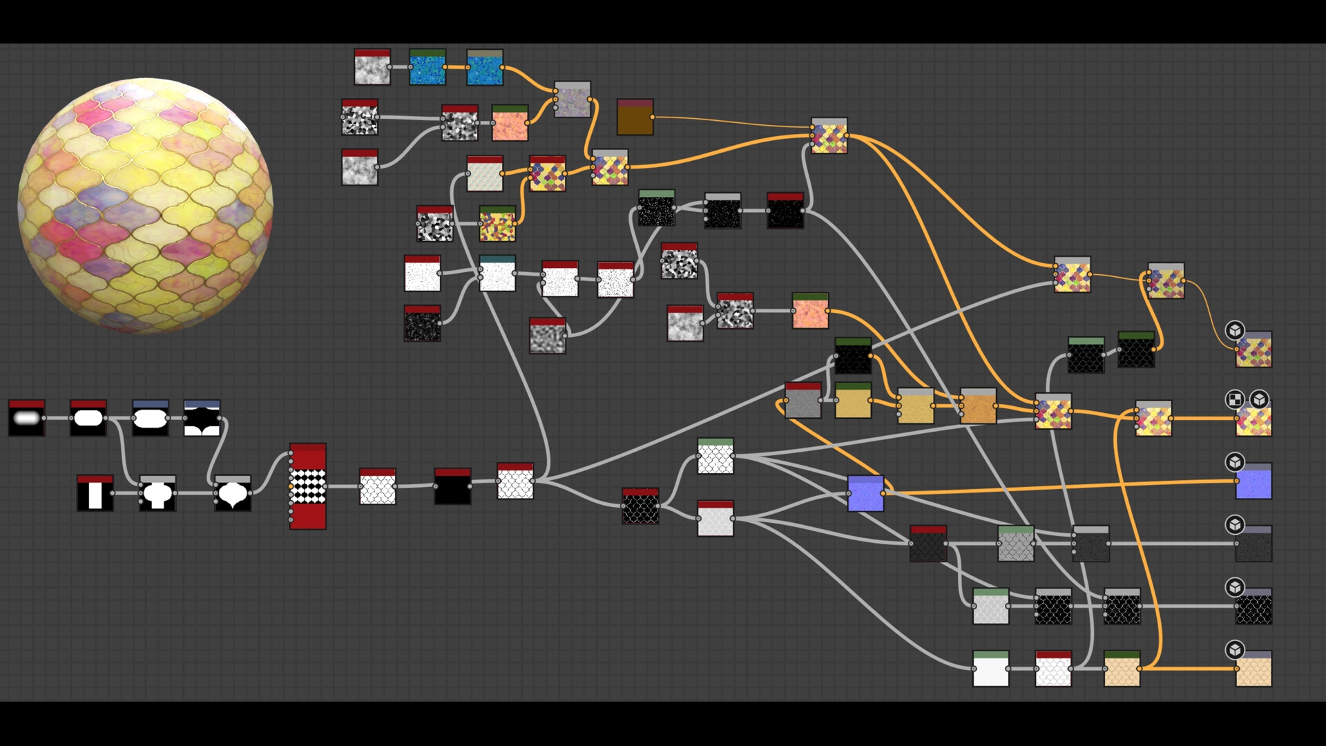This screenshot has height=746, width=1326.
Task: Select the tall red tile generator node
Action: (307, 486)
